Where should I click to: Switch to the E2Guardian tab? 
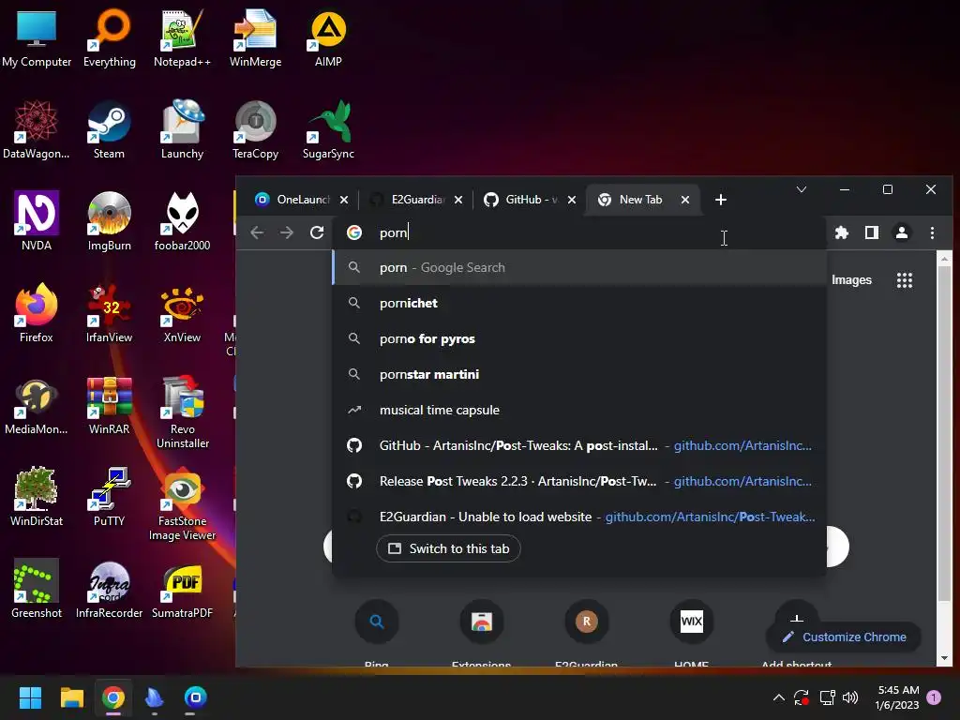pyautogui.click(x=416, y=200)
